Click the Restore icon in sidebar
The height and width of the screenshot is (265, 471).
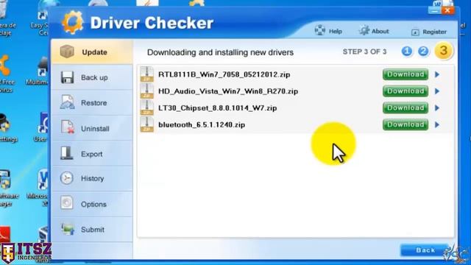click(67, 102)
